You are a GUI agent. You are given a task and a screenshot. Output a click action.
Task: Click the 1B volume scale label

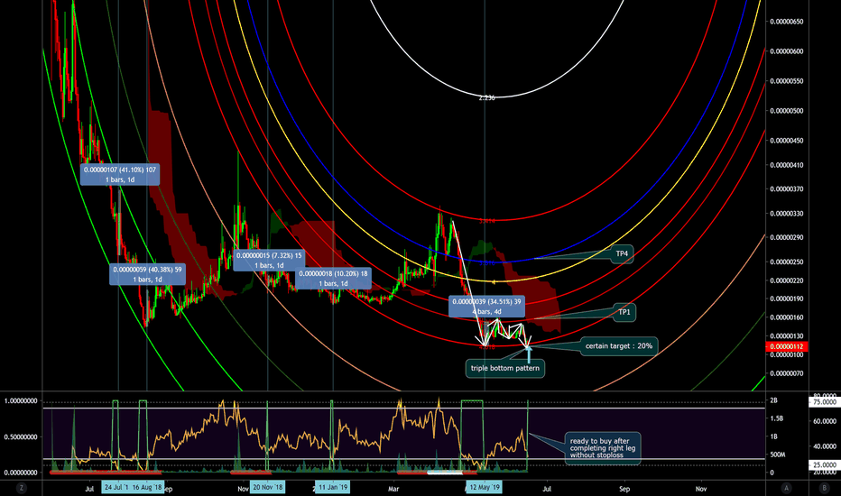click(774, 436)
